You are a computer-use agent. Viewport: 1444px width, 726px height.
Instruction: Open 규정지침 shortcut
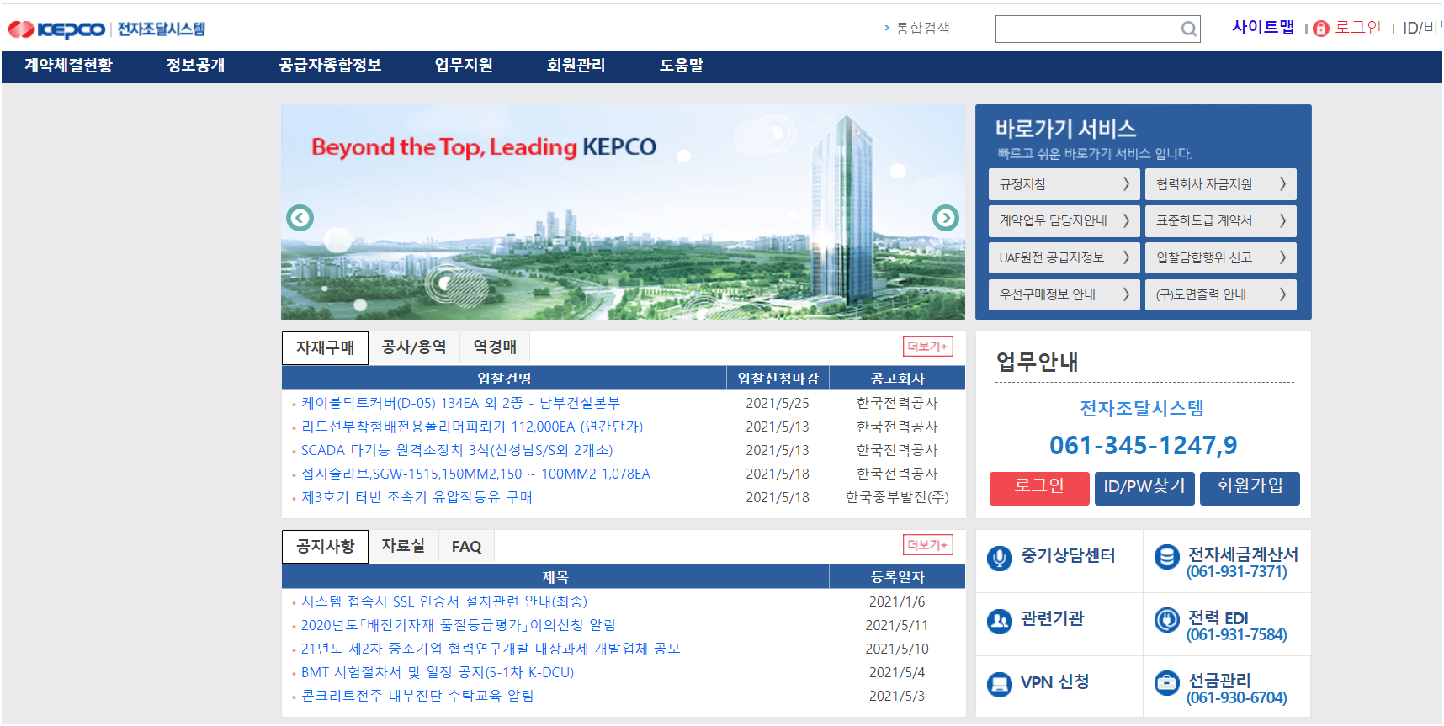(x=1064, y=184)
